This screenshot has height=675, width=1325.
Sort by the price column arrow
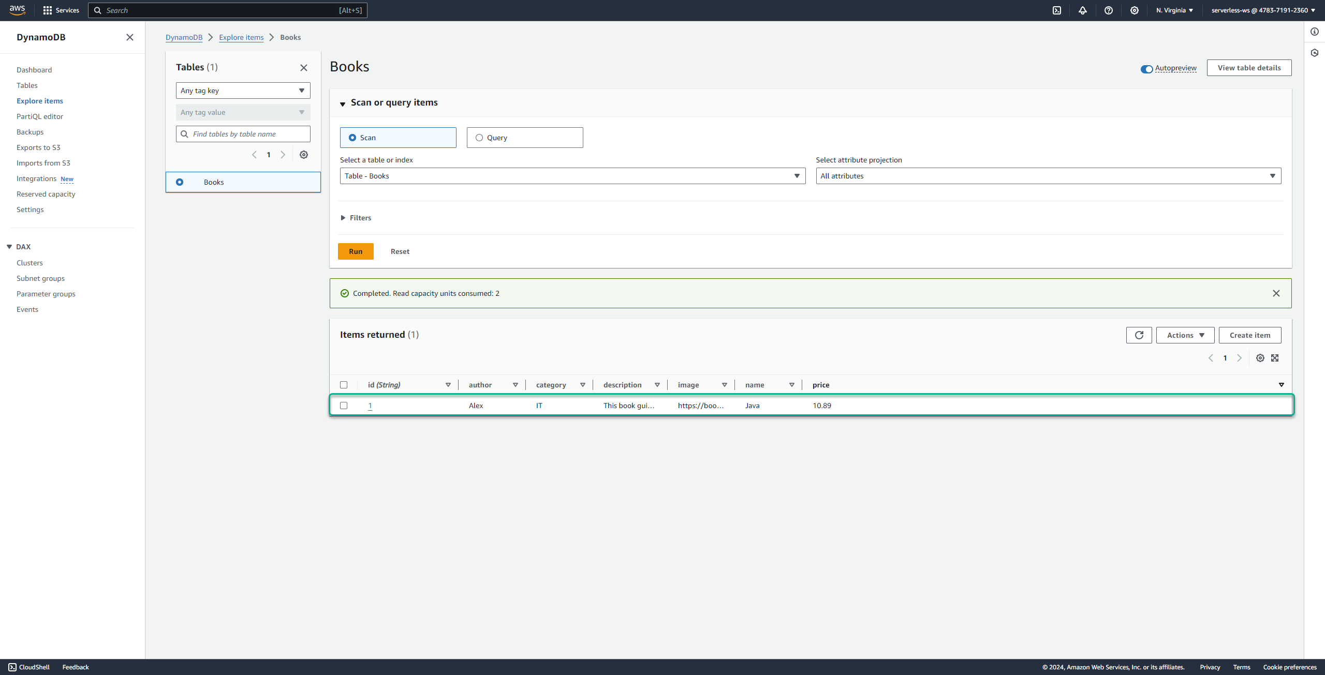tap(1282, 385)
